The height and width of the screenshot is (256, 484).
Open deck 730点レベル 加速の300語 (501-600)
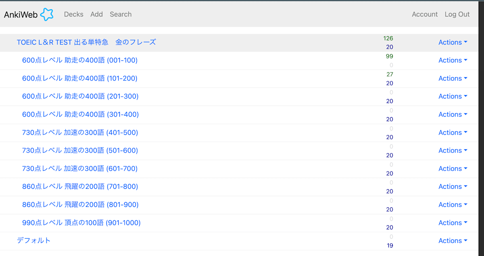click(x=80, y=151)
